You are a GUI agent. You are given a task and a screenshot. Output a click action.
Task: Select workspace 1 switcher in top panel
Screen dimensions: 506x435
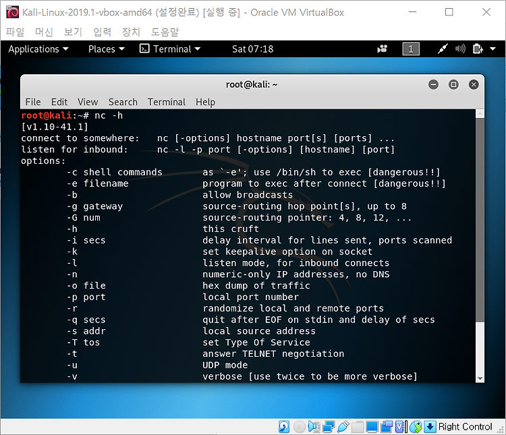(411, 49)
